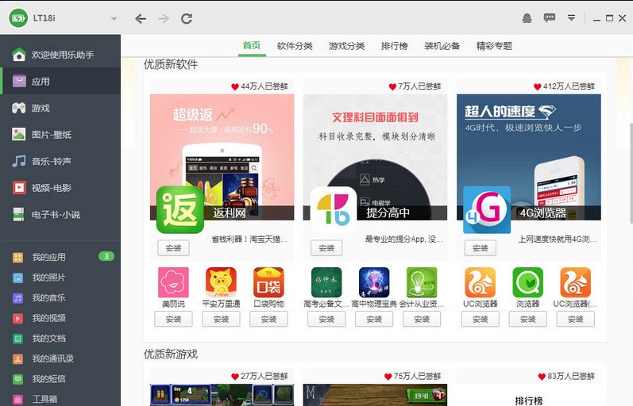Open 我的短信 in sidebar
The height and width of the screenshot is (406, 633).
tap(60, 379)
